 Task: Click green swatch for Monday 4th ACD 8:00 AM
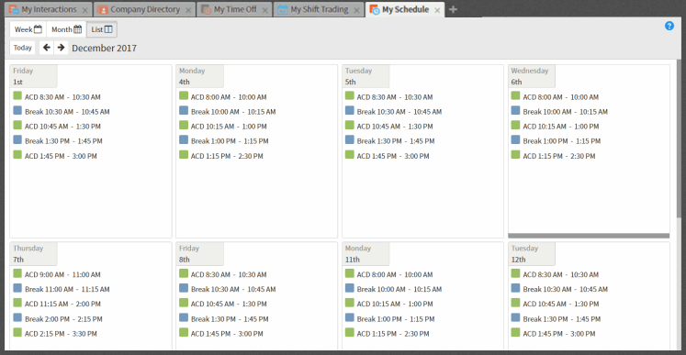click(x=184, y=95)
